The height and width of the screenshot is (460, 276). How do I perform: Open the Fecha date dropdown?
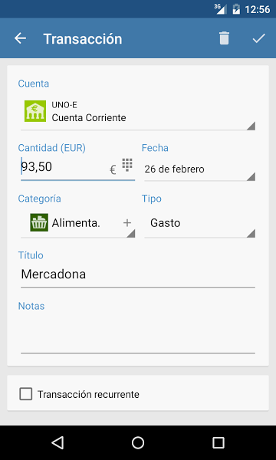(x=200, y=169)
